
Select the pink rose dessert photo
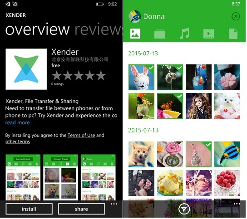coord(170,154)
